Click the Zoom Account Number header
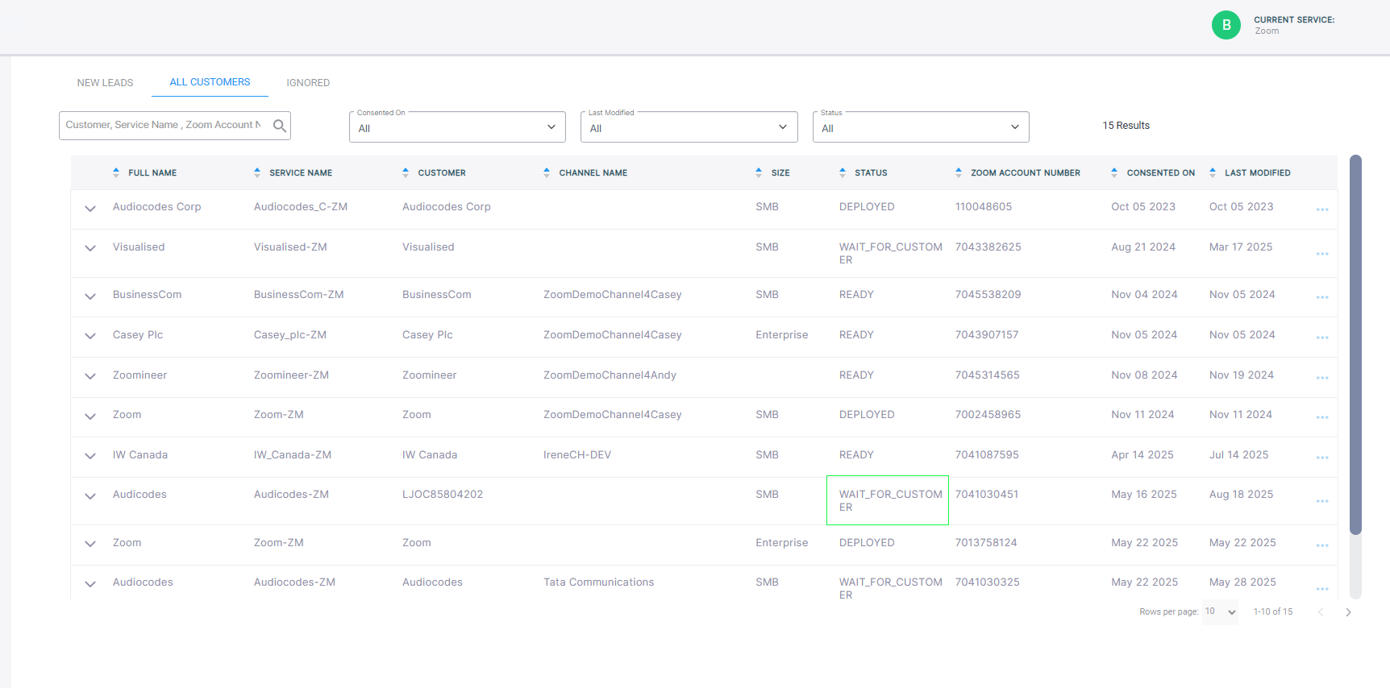Screen dimensions: 1390x688 [1026, 173]
